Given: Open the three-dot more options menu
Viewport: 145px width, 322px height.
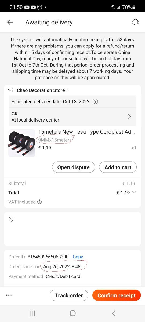Looking at the screenshot, I should pyautogui.click(x=9, y=295).
